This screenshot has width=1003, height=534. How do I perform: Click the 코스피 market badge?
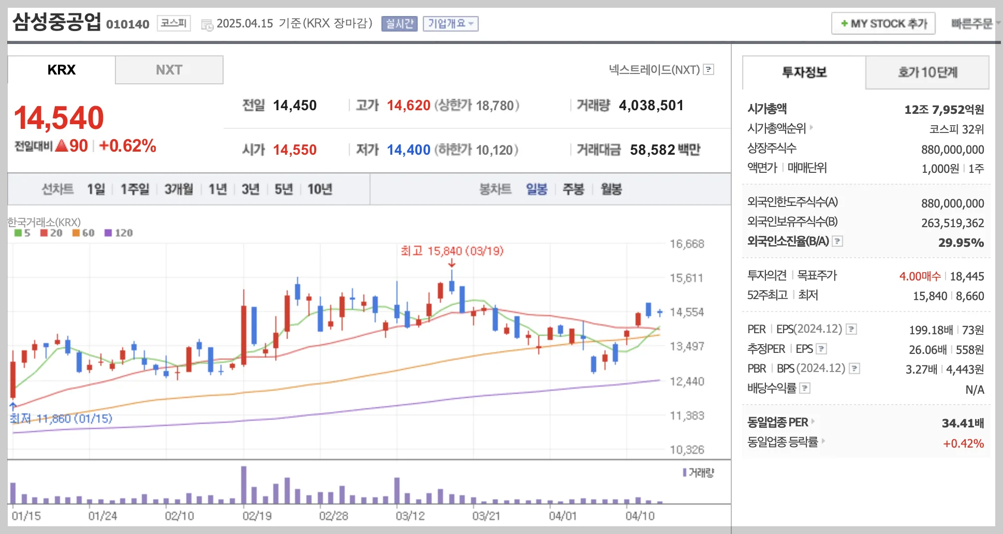tap(173, 23)
